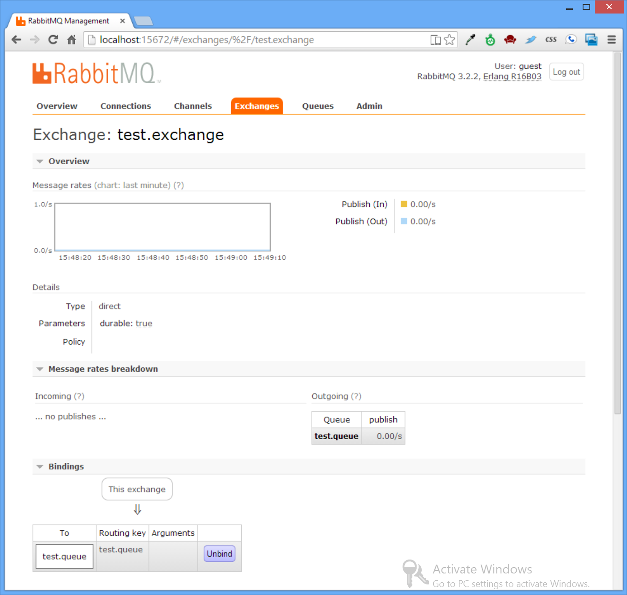This screenshot has width=627, height=595.
Task: Open the blue bird extension icon
Action: point(531,40)
